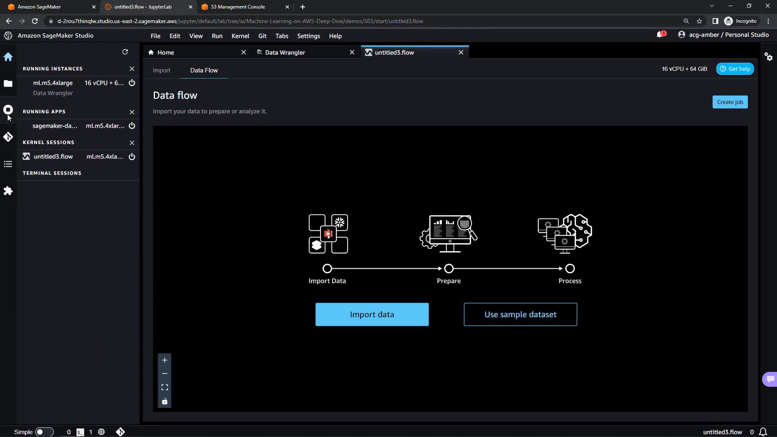Open the property inspector gears icon
The height and width of the screenshot is (437, 777).
(x=768, y=57)
